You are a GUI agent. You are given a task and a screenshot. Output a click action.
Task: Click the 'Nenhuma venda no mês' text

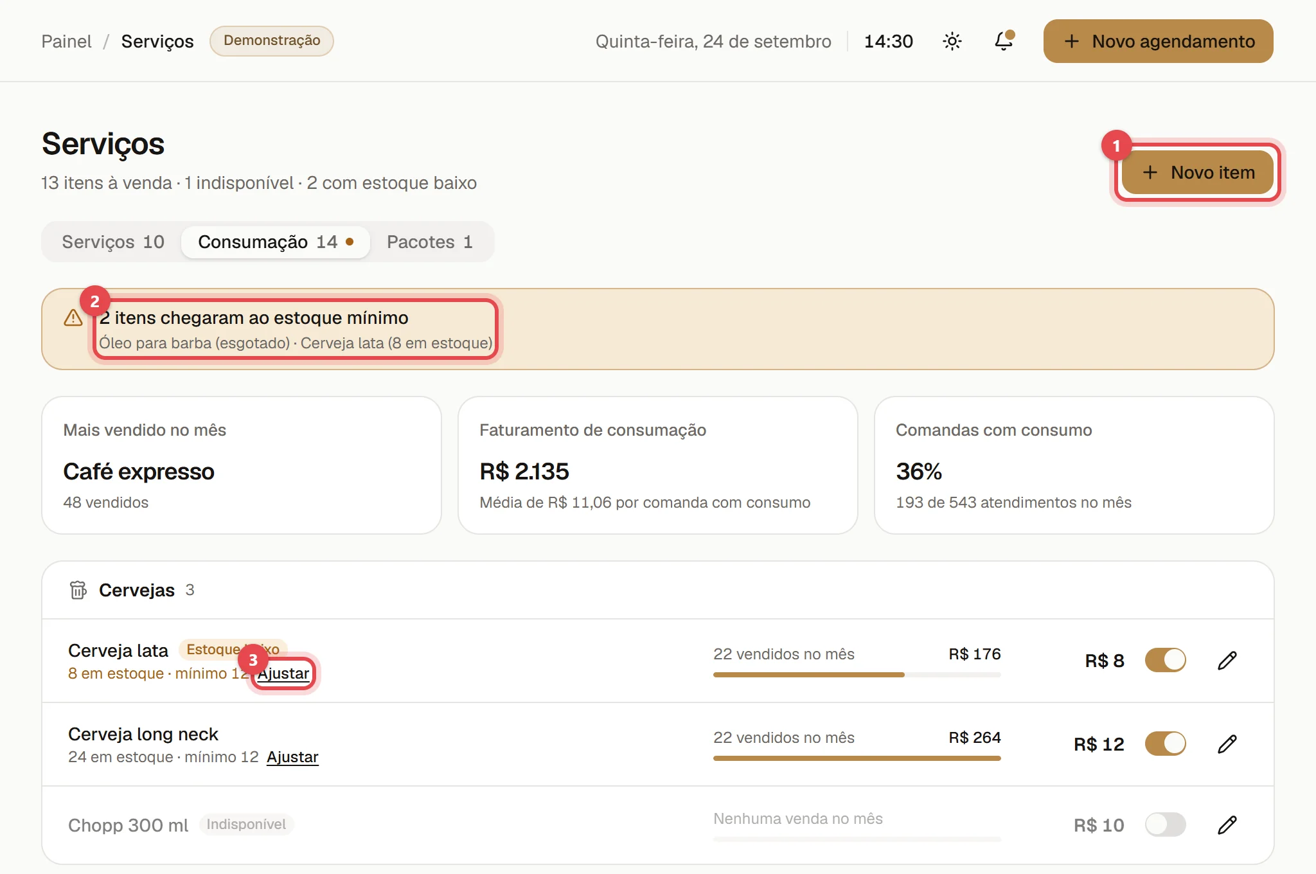[798, 819]
